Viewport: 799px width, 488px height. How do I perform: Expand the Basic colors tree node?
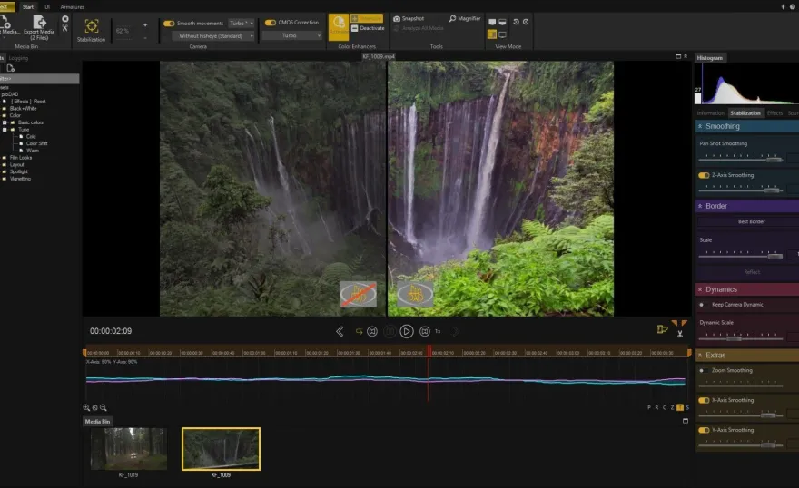tap(5, 122)
